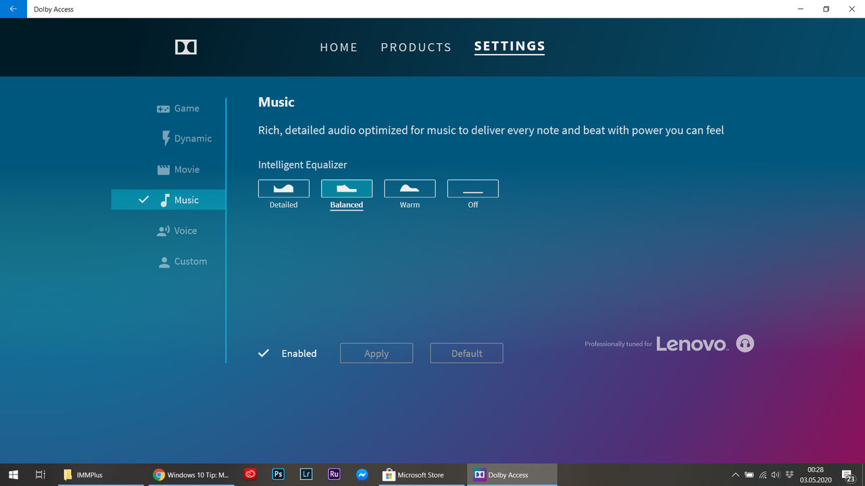Click the headphone icon beside Lenovo

click(x=745, y=344)
